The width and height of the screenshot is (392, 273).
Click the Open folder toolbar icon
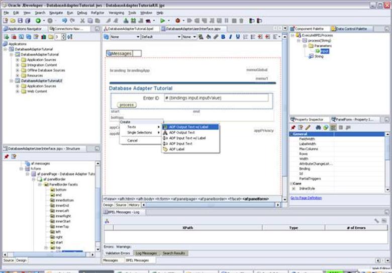click(13, 21)
